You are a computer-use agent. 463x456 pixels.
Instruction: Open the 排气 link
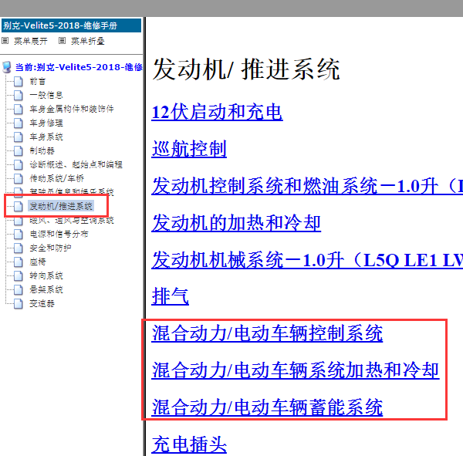point(170,296)
